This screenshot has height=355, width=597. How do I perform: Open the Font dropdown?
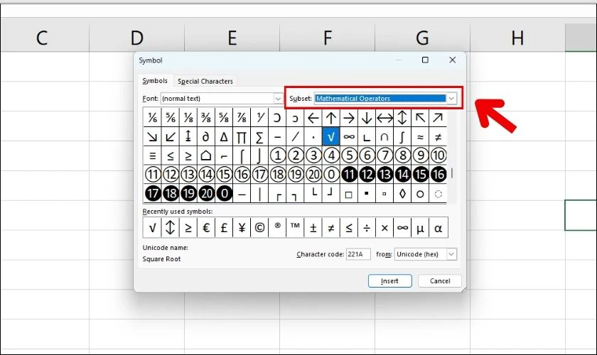(278, 99)
